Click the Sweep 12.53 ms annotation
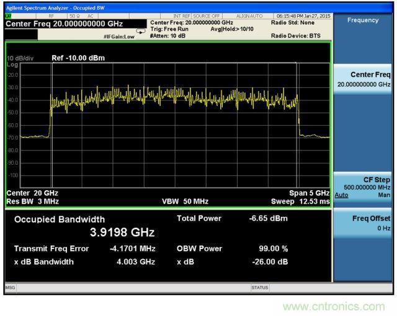 (x=300, y=201)
